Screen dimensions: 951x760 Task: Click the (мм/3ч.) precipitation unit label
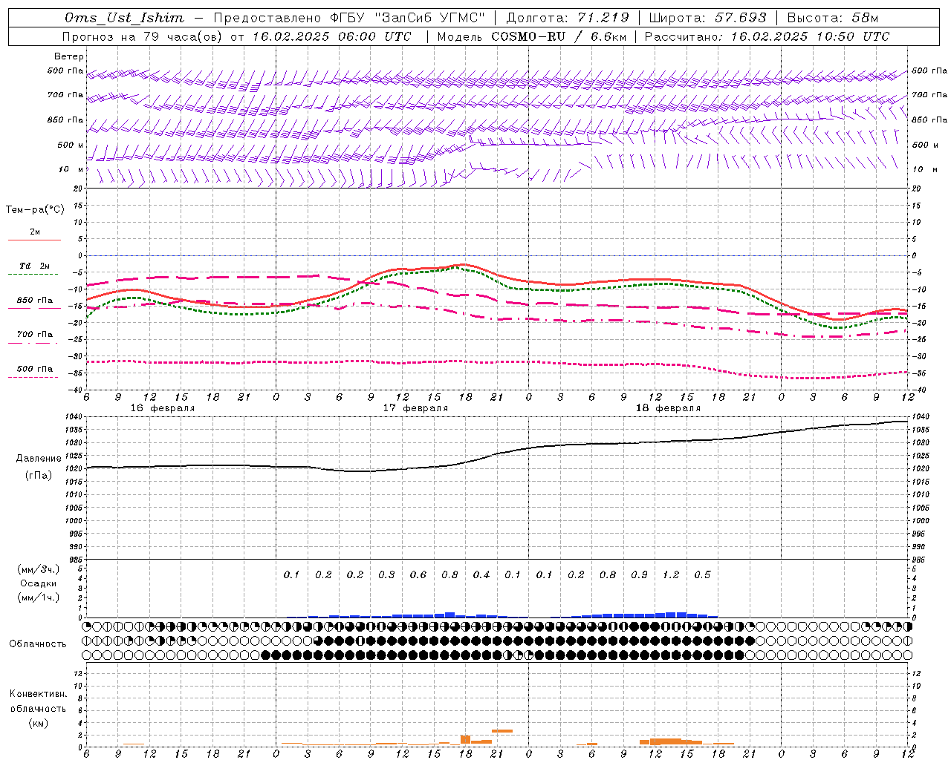point(39,569)
